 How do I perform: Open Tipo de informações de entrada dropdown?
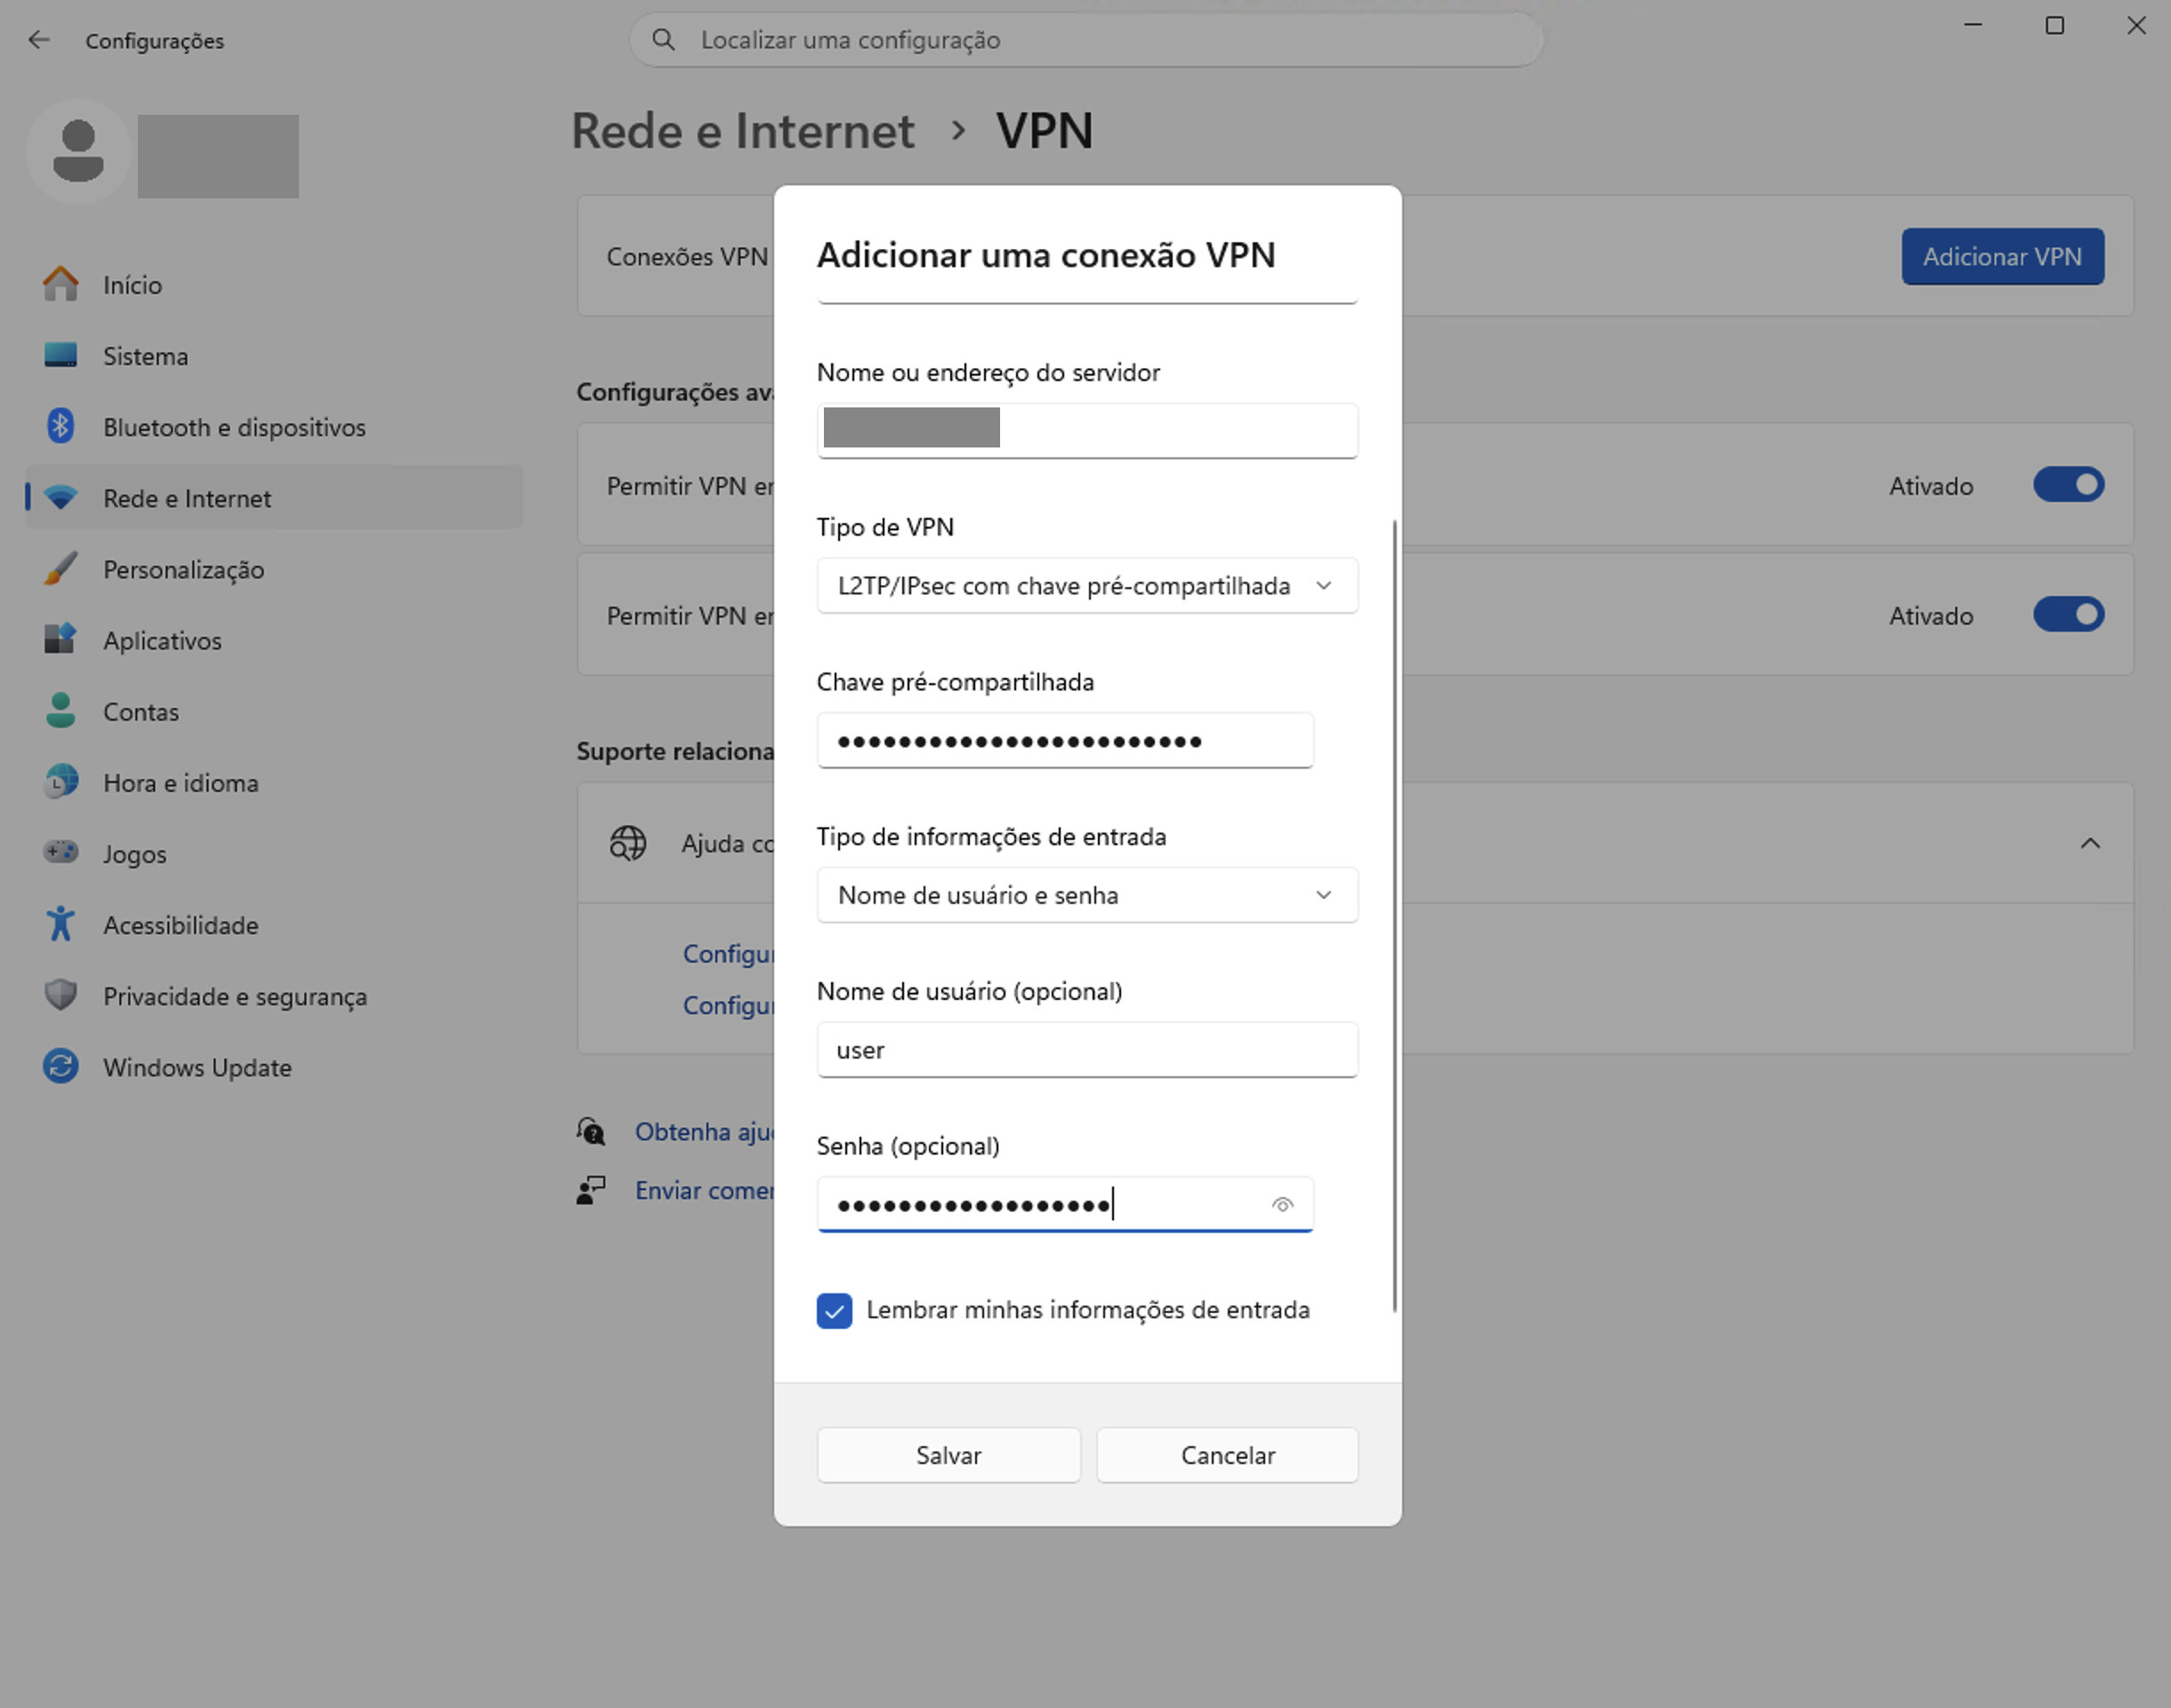[x=1087, y=895]
